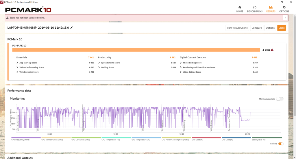Select the Results bar chart icon
This screenshot has width=296, height=159.
coord(271,7)
